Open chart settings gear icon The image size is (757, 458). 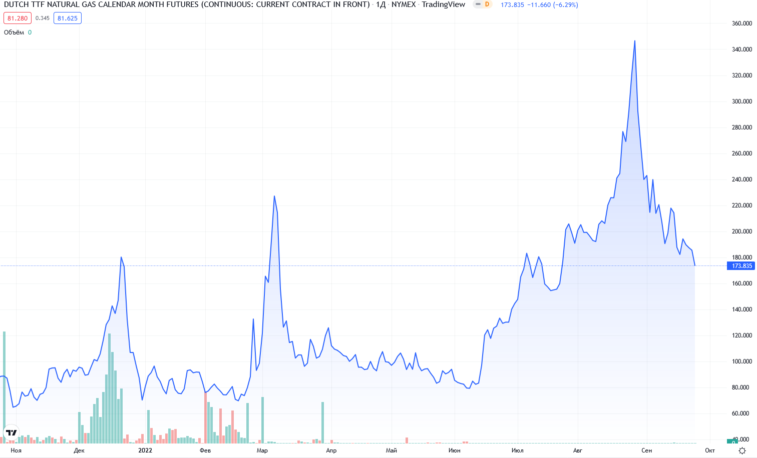[742, 450]
